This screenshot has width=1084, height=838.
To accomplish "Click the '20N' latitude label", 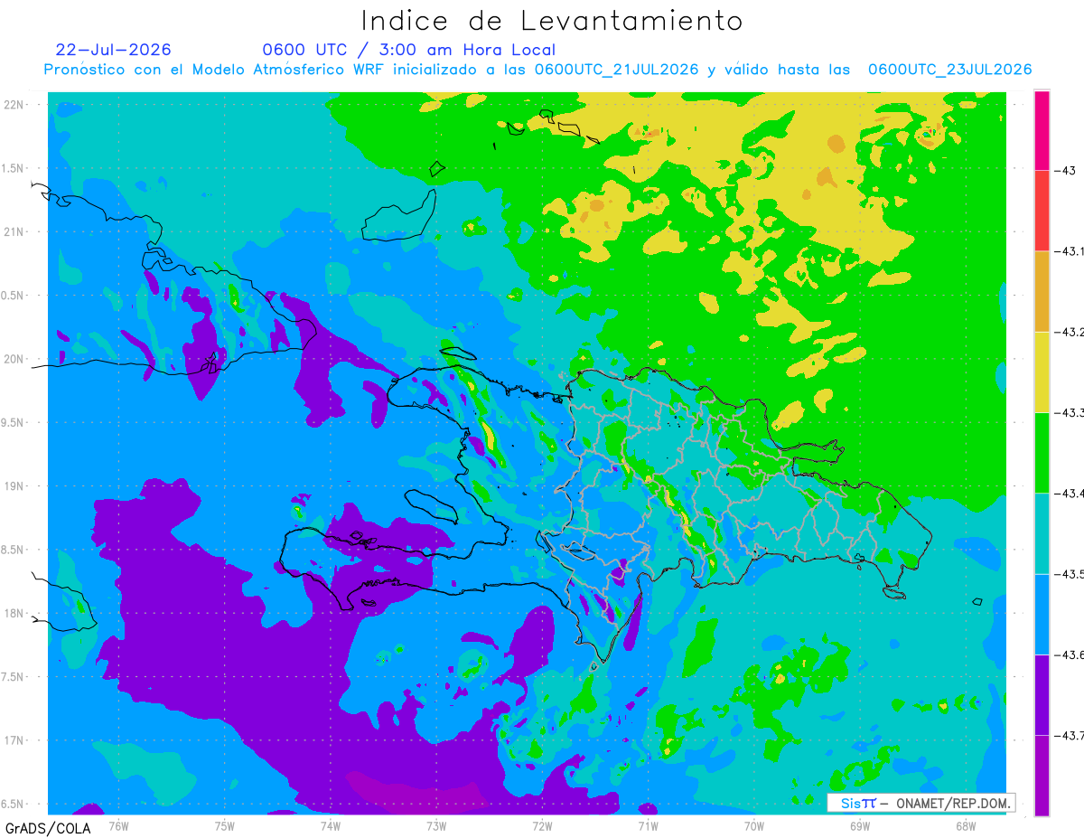I will tap(14, 359).
